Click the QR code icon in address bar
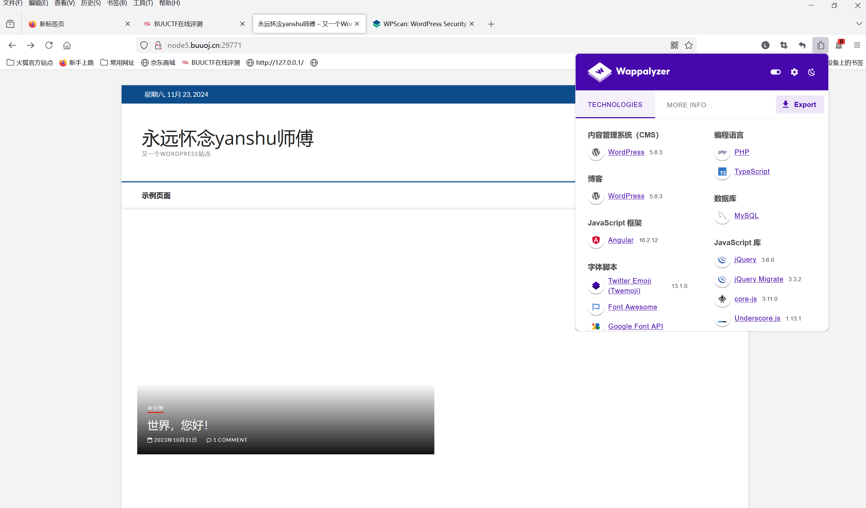866x508 pixels. point(674,45)
